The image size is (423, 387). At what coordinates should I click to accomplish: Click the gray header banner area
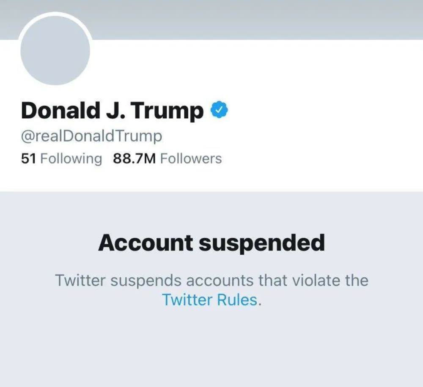(254, 19)
